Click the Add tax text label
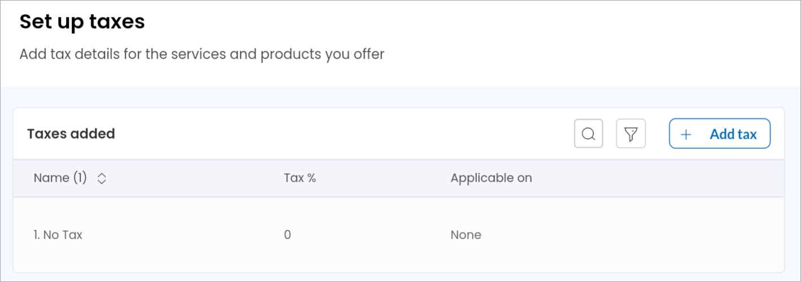The width and height of the screenshot is (801, 282). [733, 134]
